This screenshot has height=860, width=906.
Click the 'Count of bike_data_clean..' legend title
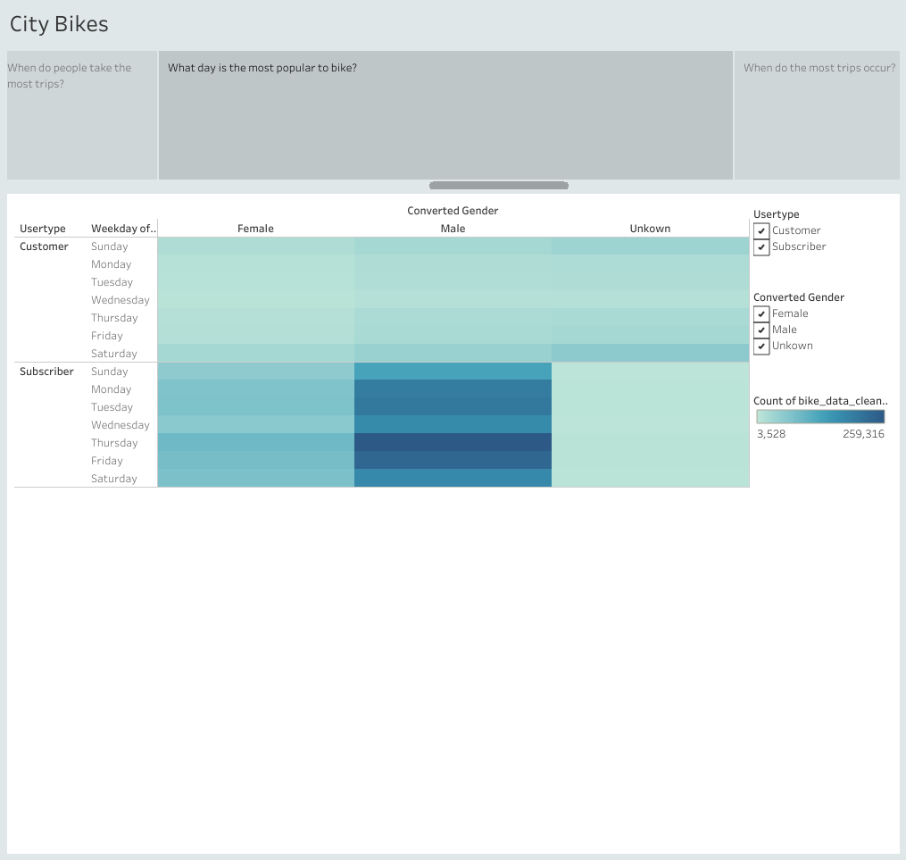[x=820, y=400]
